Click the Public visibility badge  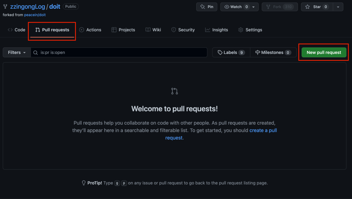point(71,6)
